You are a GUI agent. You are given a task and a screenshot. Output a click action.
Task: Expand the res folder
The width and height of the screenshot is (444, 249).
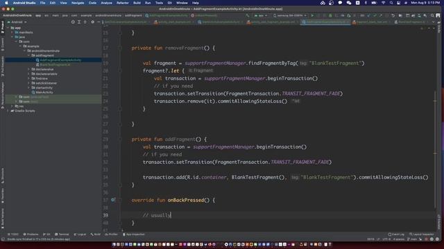click(12, 106)
